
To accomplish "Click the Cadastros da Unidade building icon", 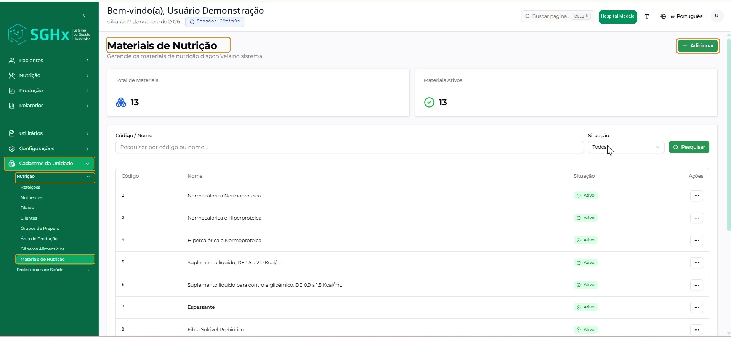I will pyautogui.click(x=12, y=164).
